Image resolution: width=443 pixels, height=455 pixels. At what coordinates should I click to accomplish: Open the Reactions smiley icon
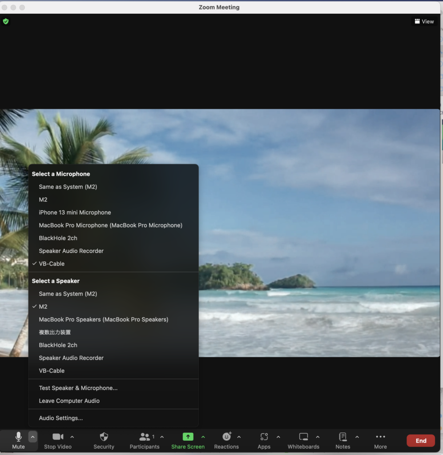(x=226, y=436)
